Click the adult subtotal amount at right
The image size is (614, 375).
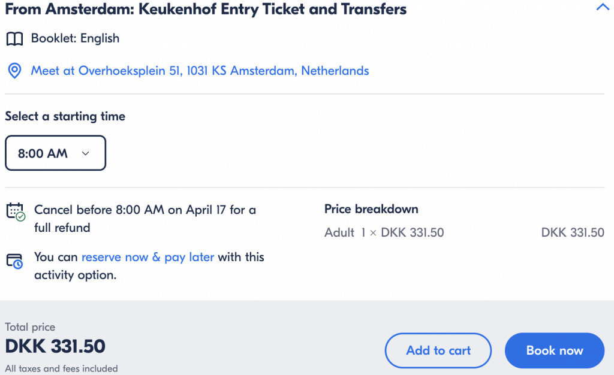(573, 232)
